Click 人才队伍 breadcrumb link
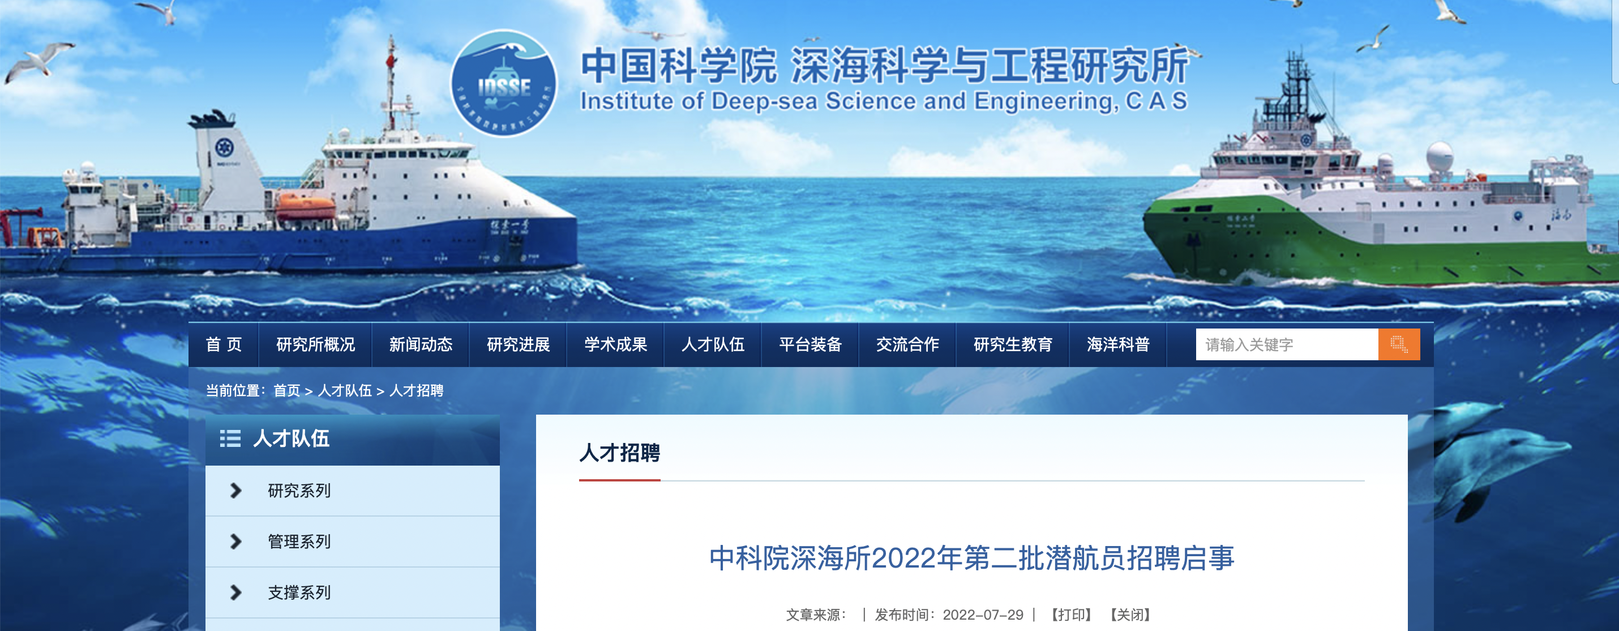1619x631 pixels. coord(344,391)
